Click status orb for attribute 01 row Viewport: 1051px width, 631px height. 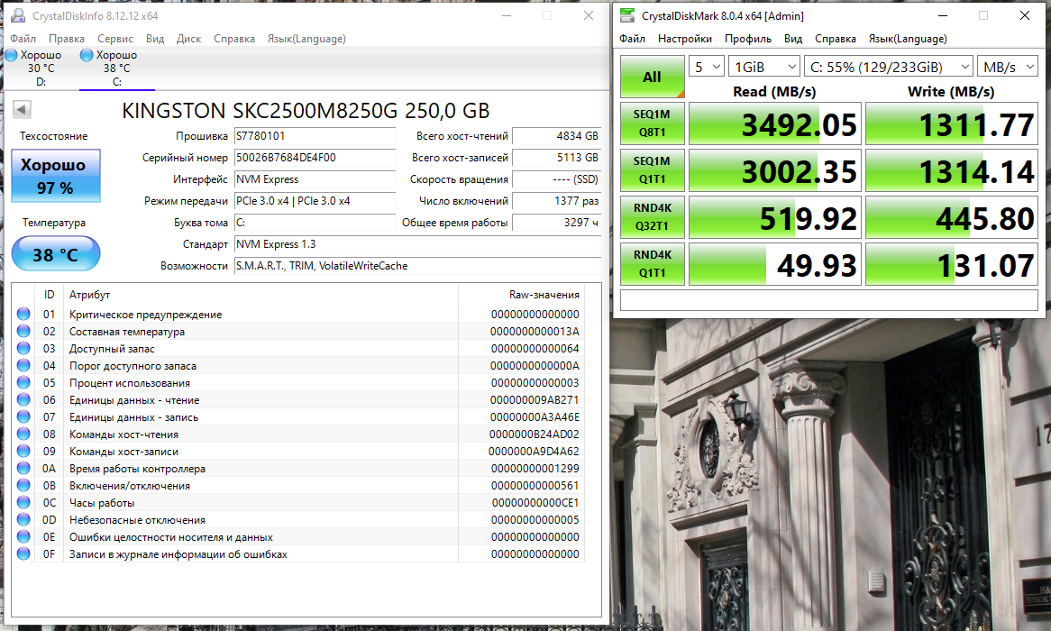pos(23,314)
